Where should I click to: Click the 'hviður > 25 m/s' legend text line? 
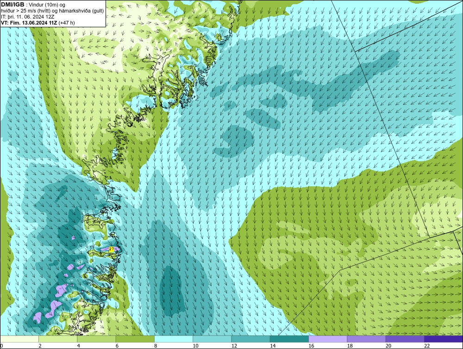(x=52, y=11)
